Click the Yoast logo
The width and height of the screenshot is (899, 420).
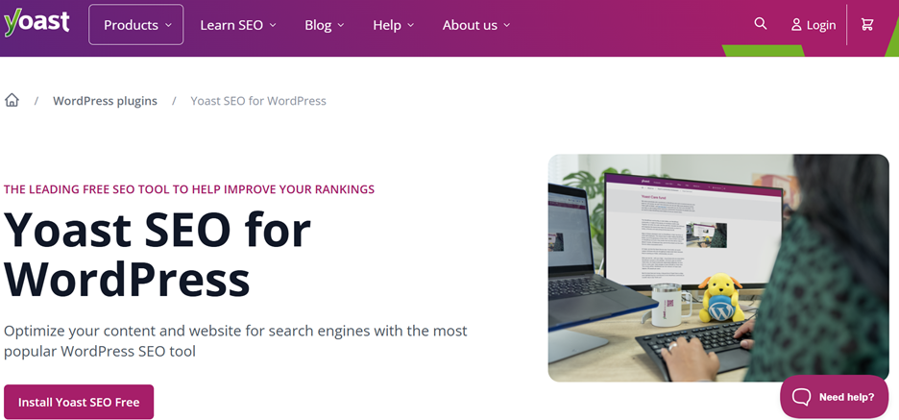pyautogui.click(x=36, y=22)
